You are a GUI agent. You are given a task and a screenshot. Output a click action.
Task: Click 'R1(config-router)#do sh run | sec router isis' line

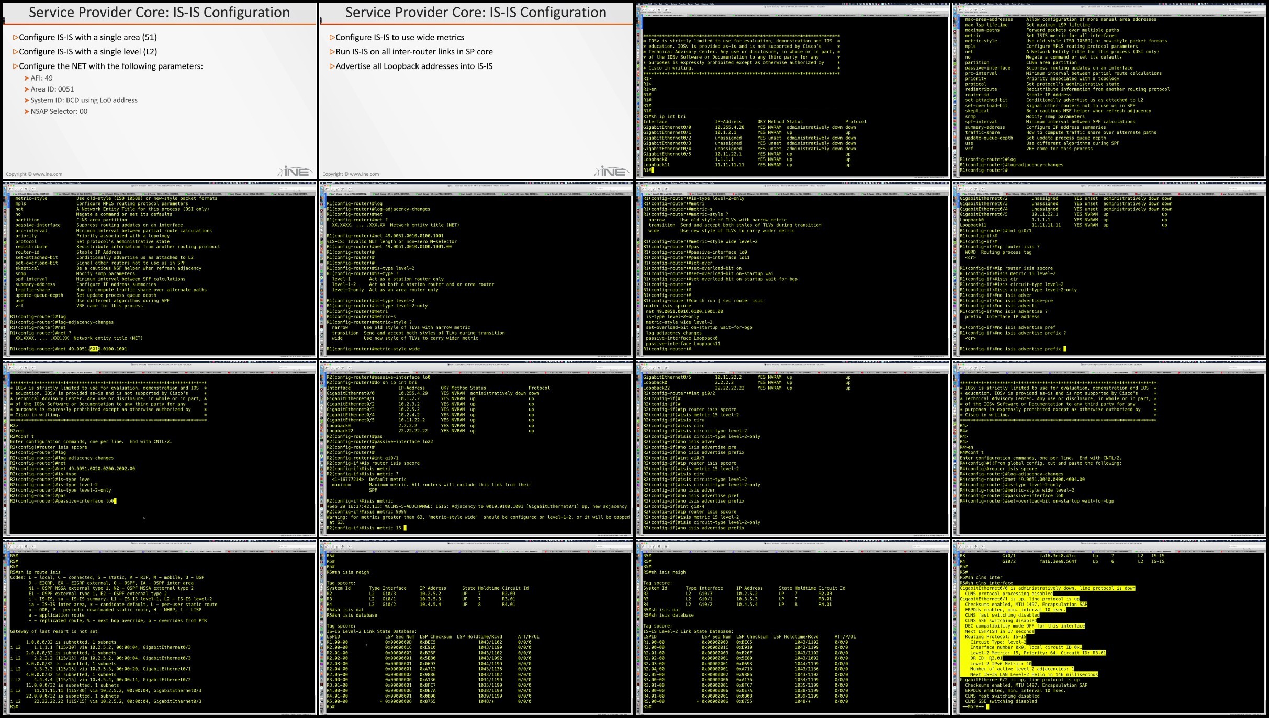coord(703,301)
